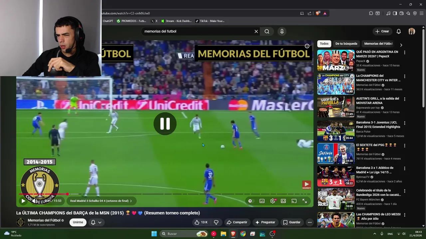Toggle the browser sidebar panel icon

click(x=395, y=13)
